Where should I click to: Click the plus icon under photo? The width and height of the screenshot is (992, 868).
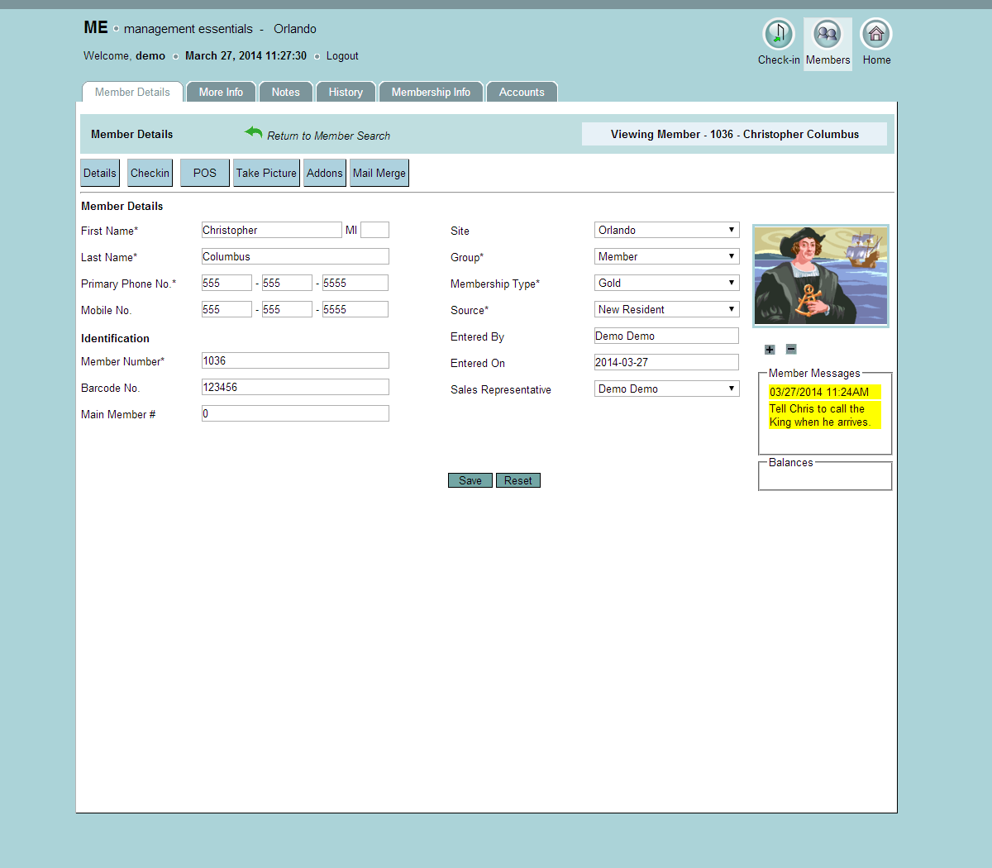[x=770, y=350]
